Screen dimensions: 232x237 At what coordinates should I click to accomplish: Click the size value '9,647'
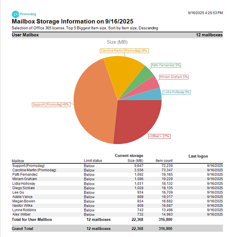(x=139, y=166)
